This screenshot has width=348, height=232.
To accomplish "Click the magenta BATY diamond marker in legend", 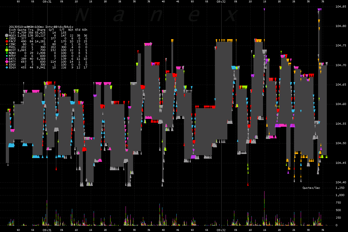I will pos(6,61).
